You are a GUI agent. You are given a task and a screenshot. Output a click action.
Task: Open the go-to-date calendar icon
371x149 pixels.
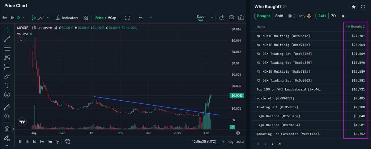point(67,142)
